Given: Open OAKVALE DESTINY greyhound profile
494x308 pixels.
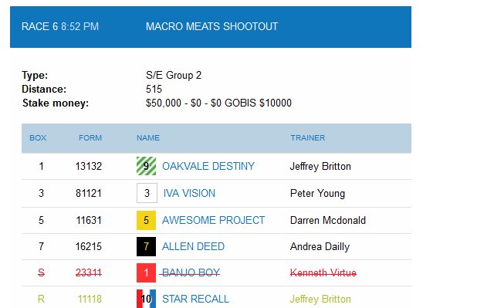Looking at the screenshot, I should 208,166.
